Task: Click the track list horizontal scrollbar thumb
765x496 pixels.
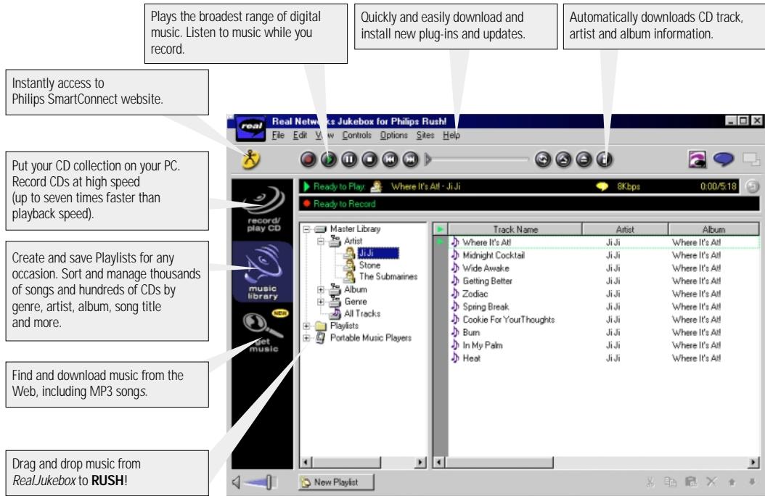Action: click(x=499, y=462)
